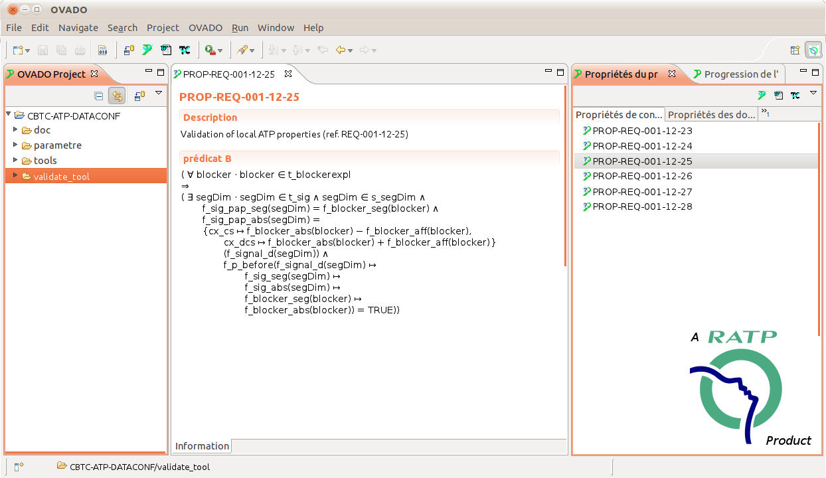Open the Run configuration dropdown arrow
The height and width of the screenshot is (478, 826).
(220, 50)
